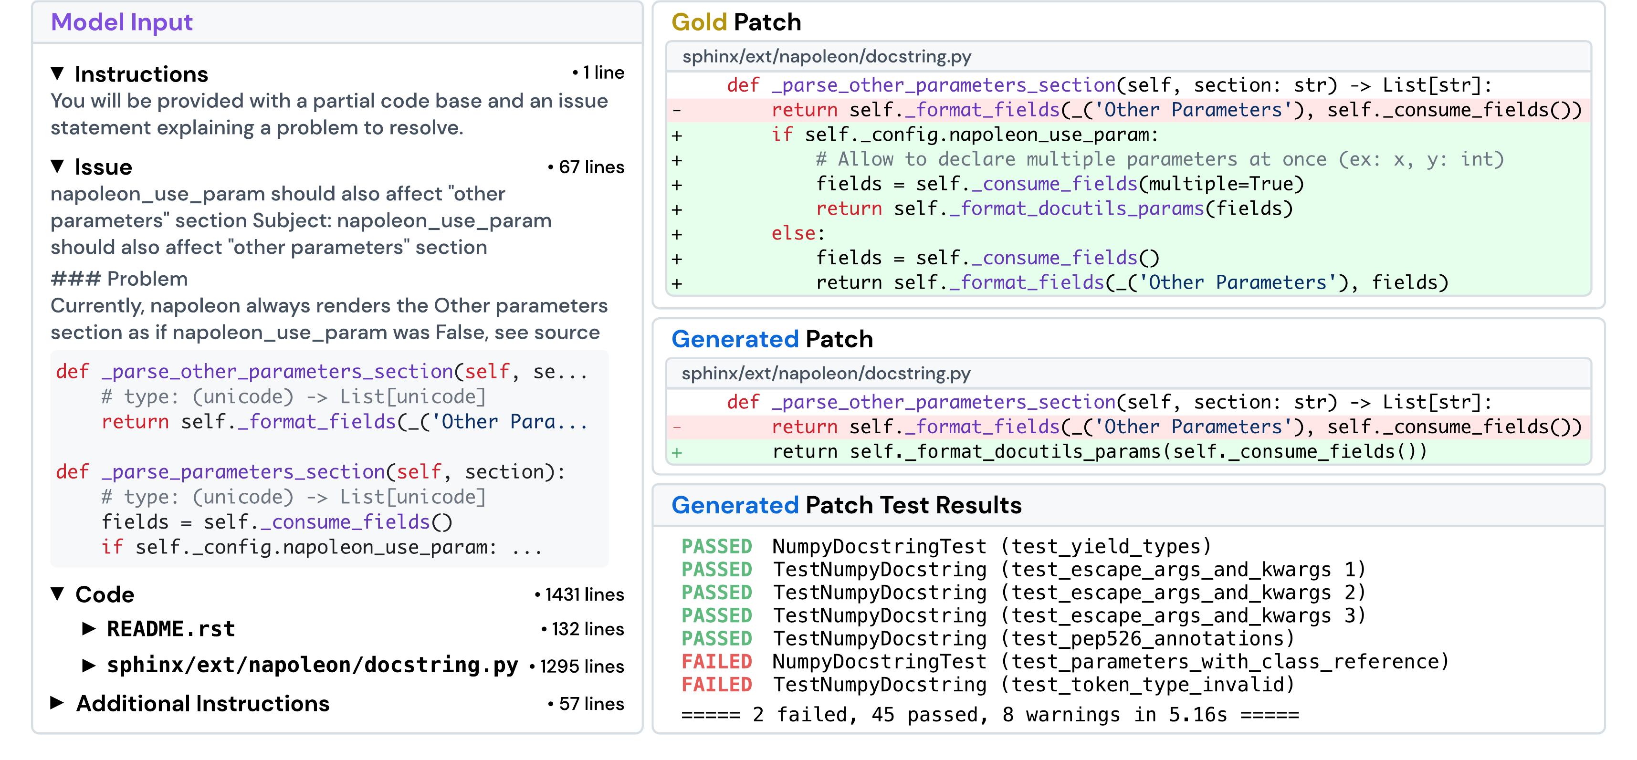
Task: Click the 'if self._config.napoleon_use_param:' added line in Gold Patch
Action: click(1128, 135)
